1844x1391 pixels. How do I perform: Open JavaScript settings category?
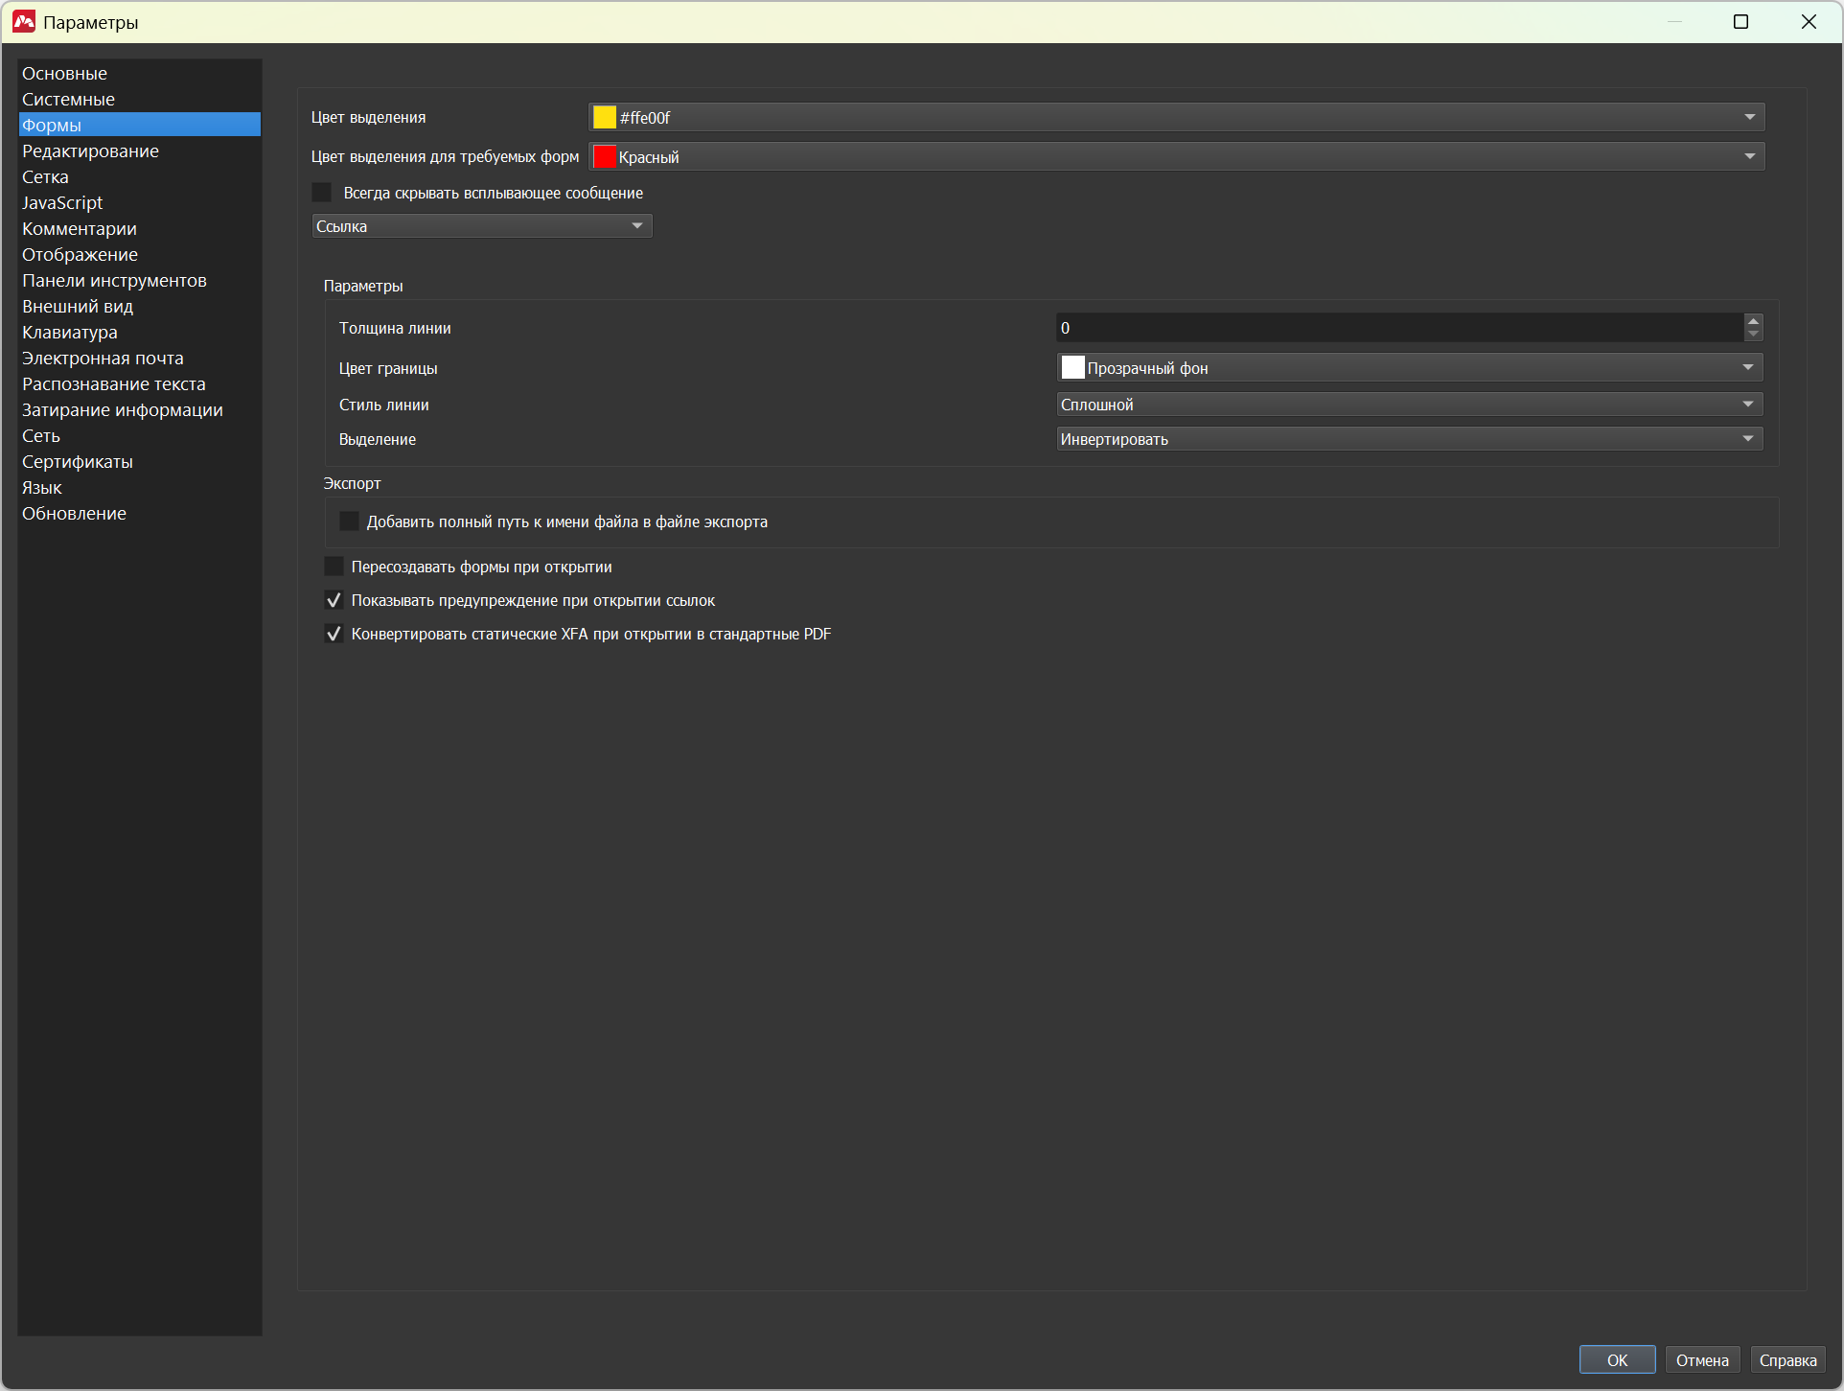point(62,203)
